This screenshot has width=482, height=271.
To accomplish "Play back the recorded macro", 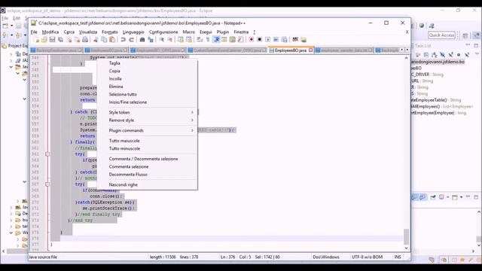I will click(268, 40).
